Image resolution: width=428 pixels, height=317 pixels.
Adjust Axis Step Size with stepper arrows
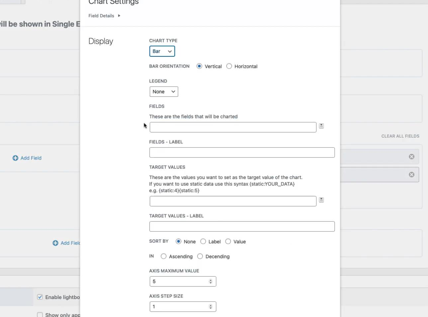point(211,307)
